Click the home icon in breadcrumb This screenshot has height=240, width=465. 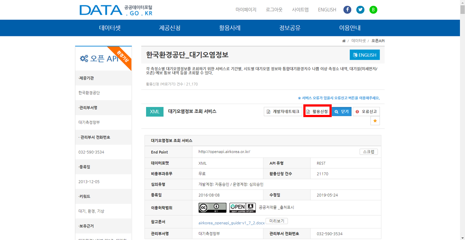(x=344, y=41)
